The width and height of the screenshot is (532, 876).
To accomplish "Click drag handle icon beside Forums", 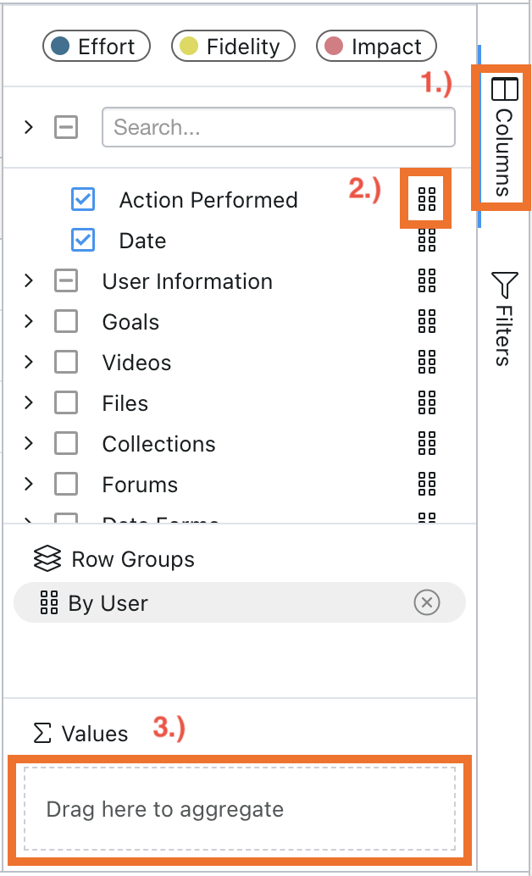I will tap(427, 485).
